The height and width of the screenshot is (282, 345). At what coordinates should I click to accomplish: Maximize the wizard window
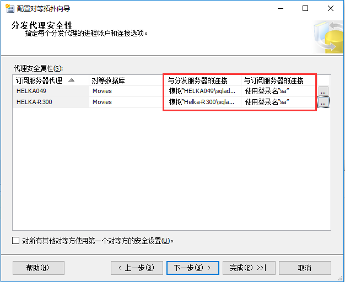[305, 9]
